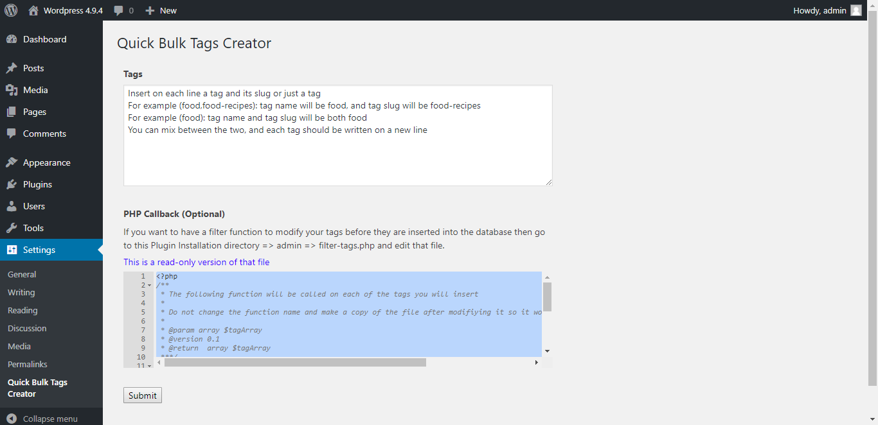Open Tools menu item
The width and height of the screenshot is (878, 425).
51,228
